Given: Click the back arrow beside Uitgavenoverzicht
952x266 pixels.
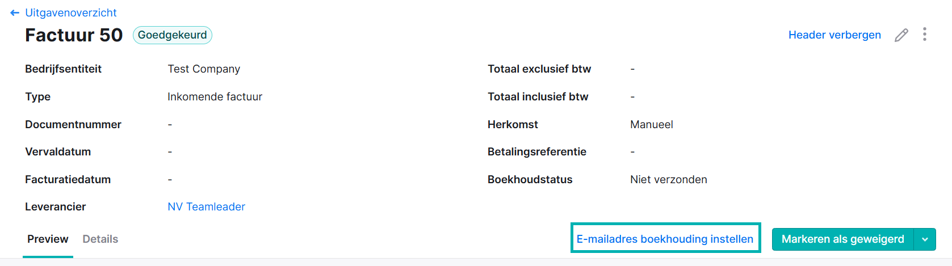Looking at the screenshot, I should 15,12.
